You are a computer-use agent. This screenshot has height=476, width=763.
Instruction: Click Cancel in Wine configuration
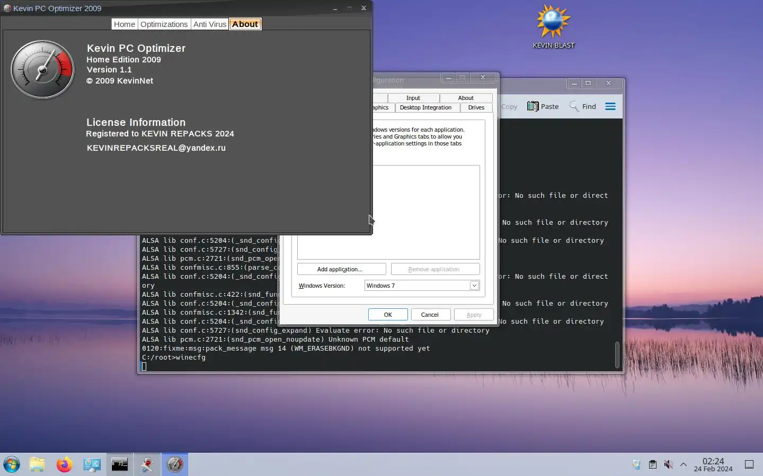click(430, 315)
